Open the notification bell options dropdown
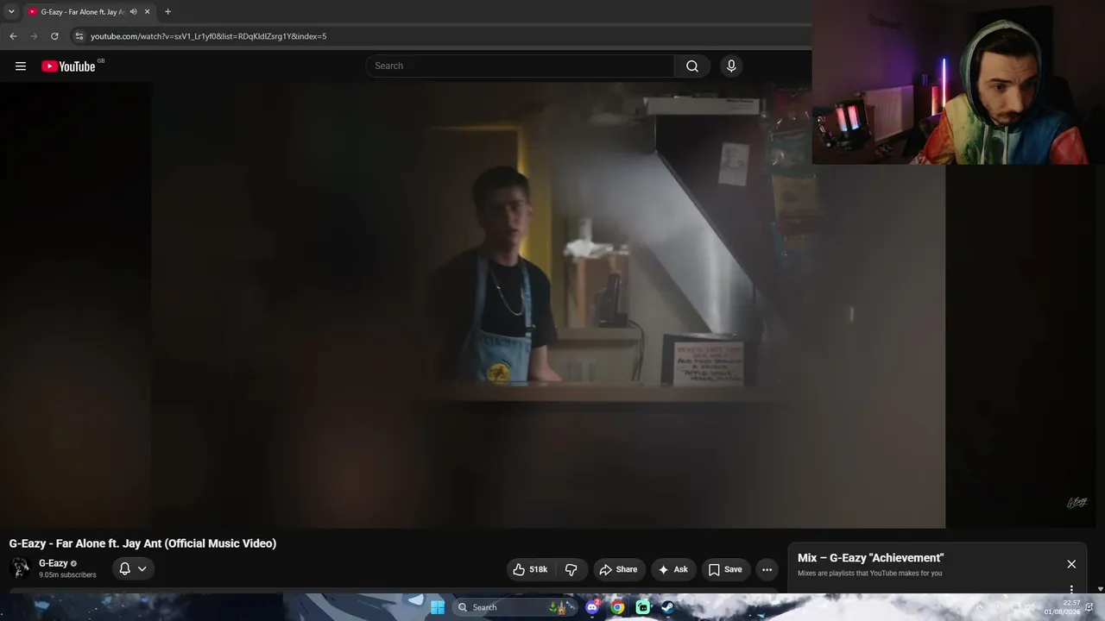The height and width of the screenshot is (621, 1105). click(x=133, y=568)
